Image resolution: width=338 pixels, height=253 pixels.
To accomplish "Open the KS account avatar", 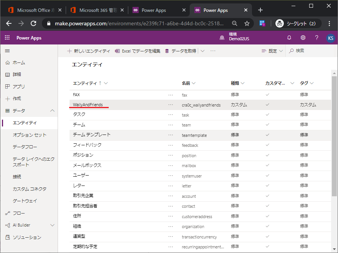I will (330, 38).
